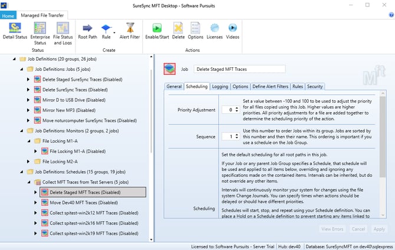395x250 pixels.
Task: Click Collect MFT Traces from Test Servers folder icon
Action: [x=37, y=182]
